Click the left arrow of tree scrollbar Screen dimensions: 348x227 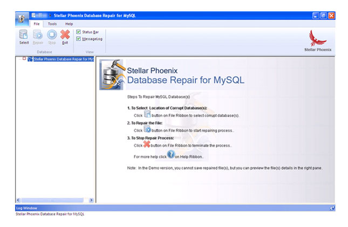click(18, 200)
